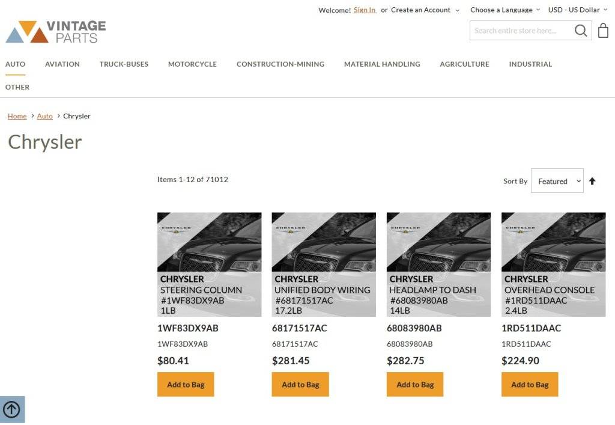Click the Vintage Parts logo
615x425 pixels.
pos(56,32)
